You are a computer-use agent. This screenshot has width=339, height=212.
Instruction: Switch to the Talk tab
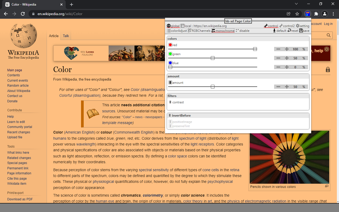click(x=66, y=36)
